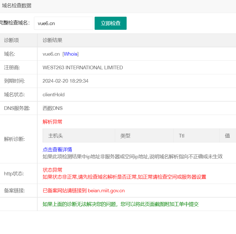Image resolution: width=236 pixels, height=234 pixels.
Task: Click the 解析诊断 row label
Action: [x=14, y=139]
